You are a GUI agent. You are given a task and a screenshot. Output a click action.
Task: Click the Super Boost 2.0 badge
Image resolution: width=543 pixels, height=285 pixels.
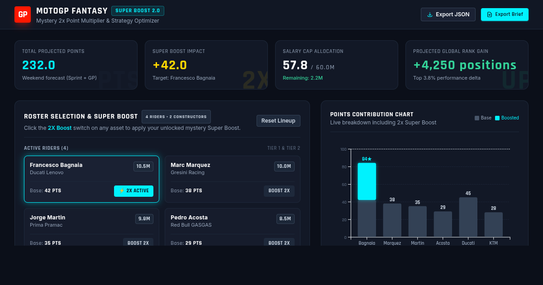tap(138, 11)
